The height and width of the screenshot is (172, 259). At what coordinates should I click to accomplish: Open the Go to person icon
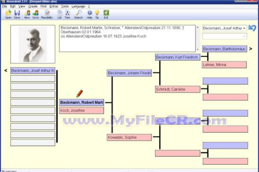36,14
